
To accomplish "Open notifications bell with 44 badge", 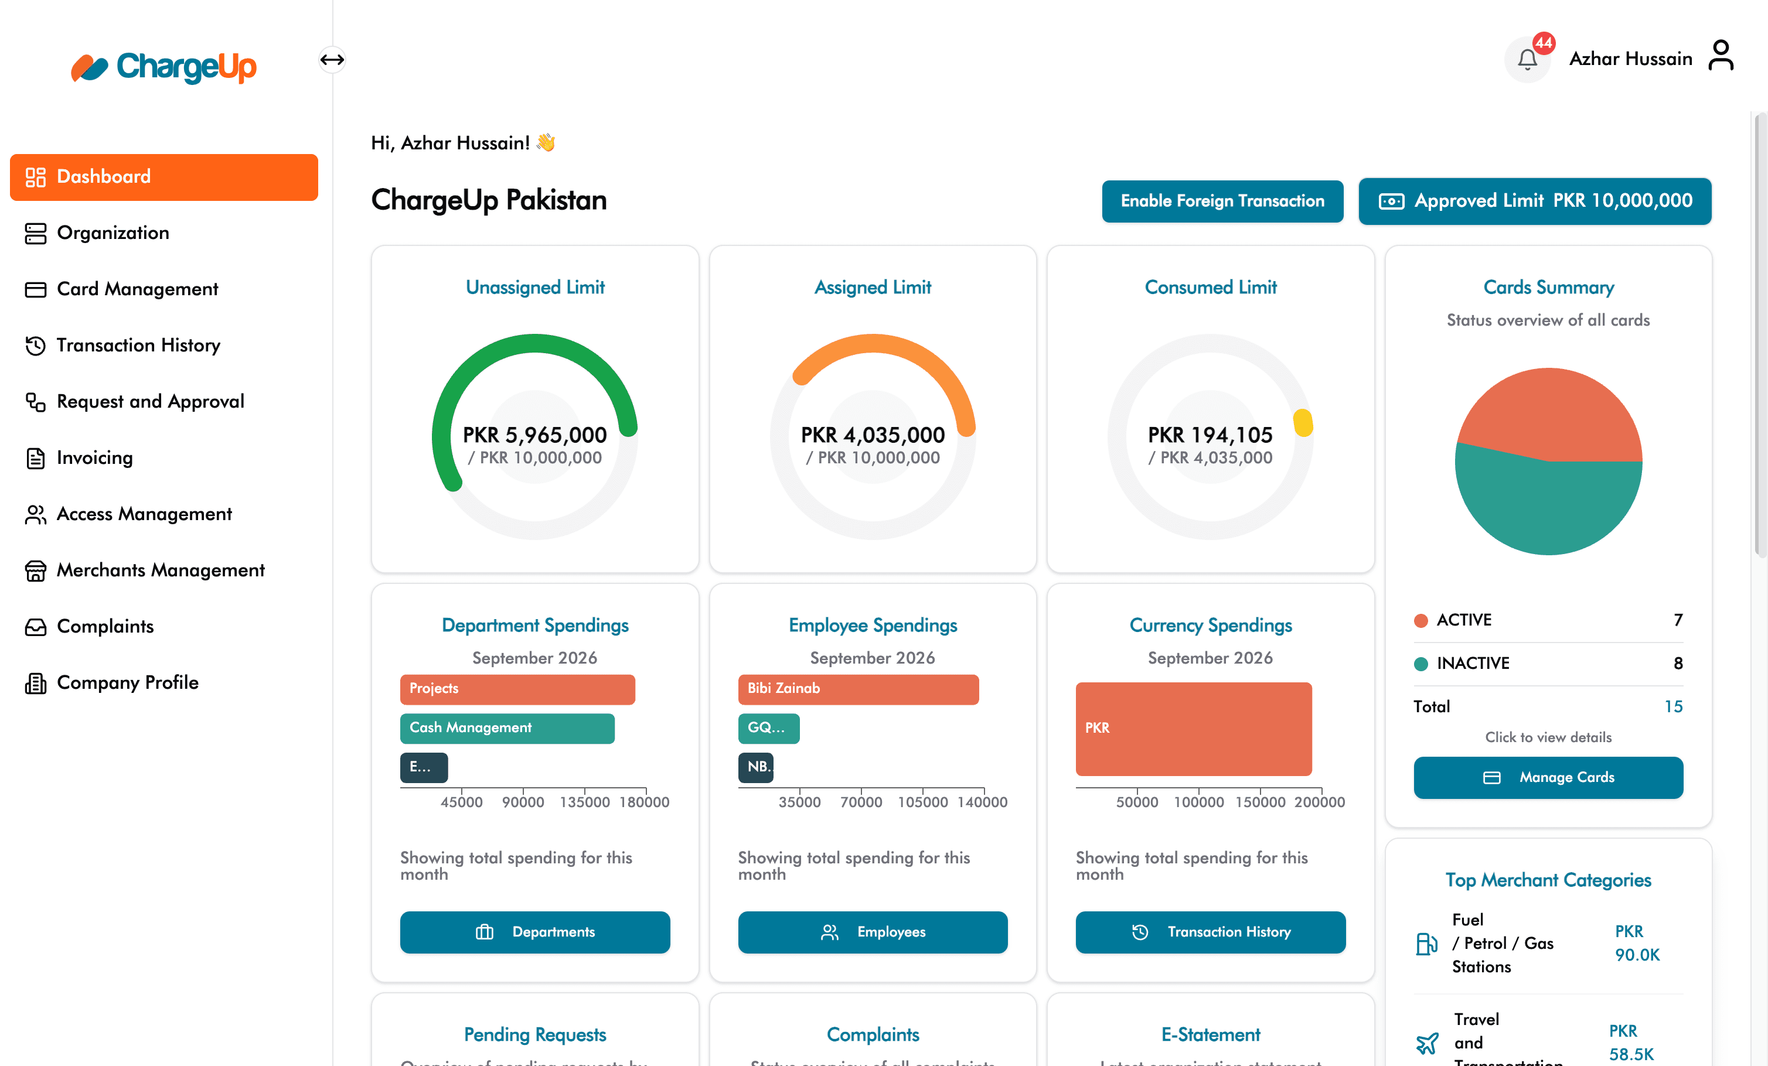I will tap(1528, 59).
